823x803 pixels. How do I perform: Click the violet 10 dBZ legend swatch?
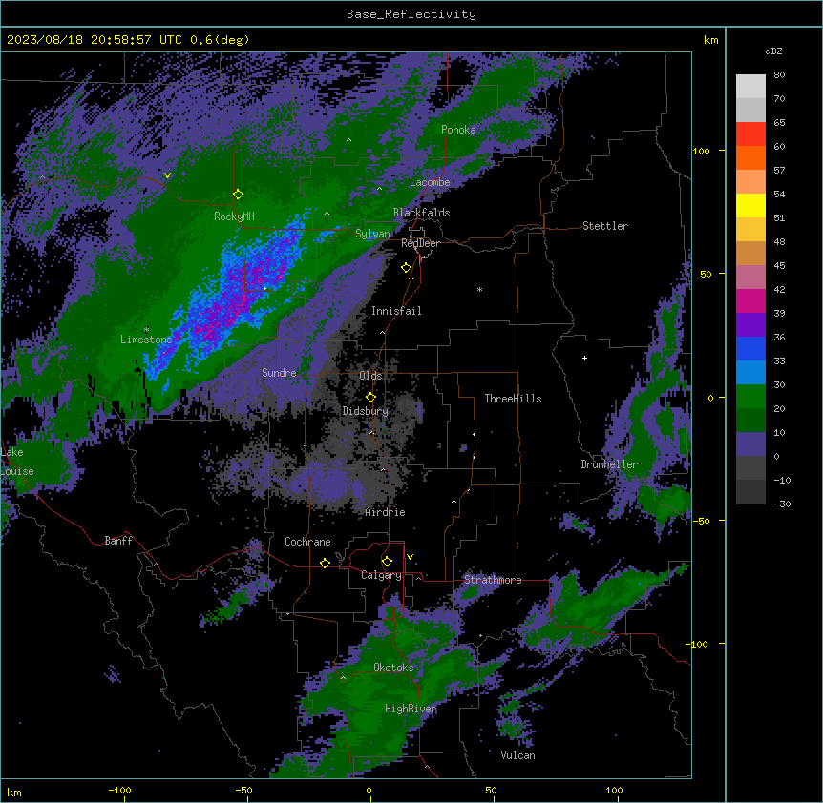(x=750, y=443)
